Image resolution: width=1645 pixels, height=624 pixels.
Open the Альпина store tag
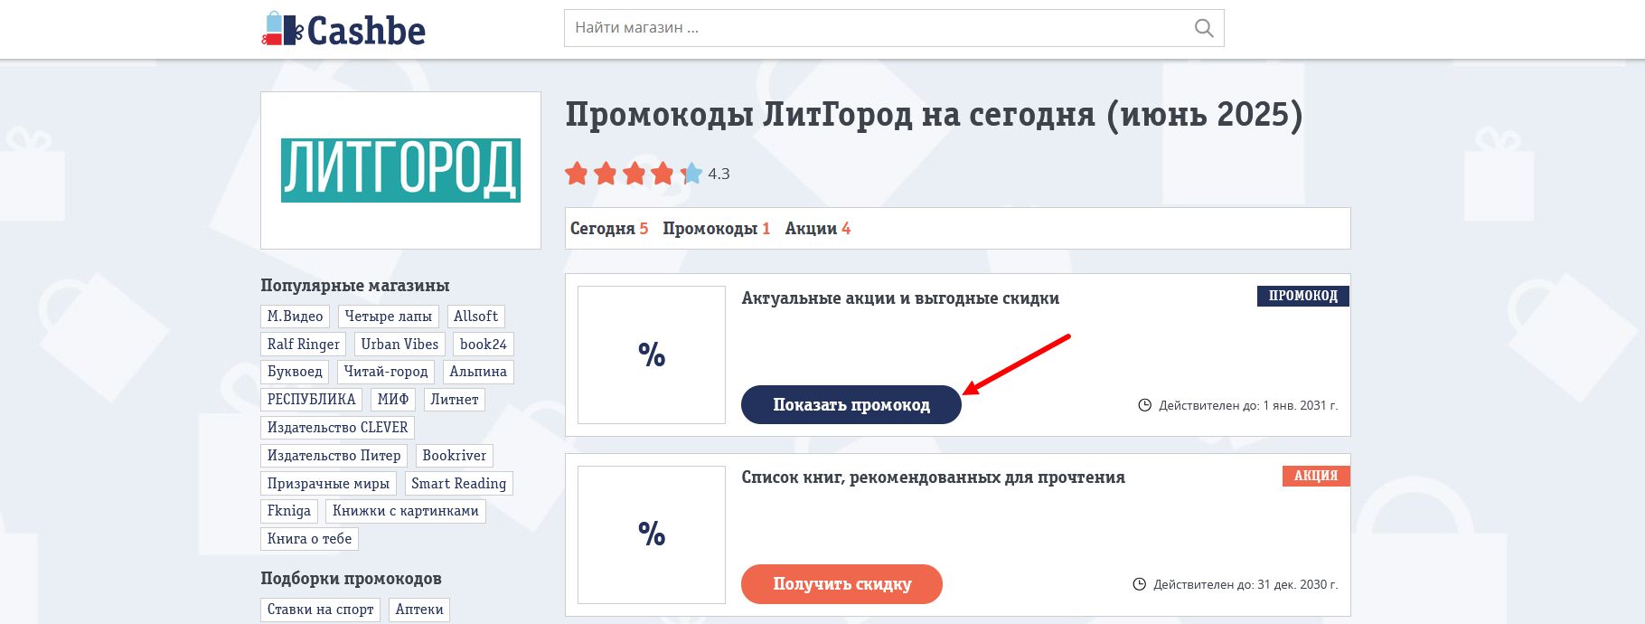[x=478, y=372]
